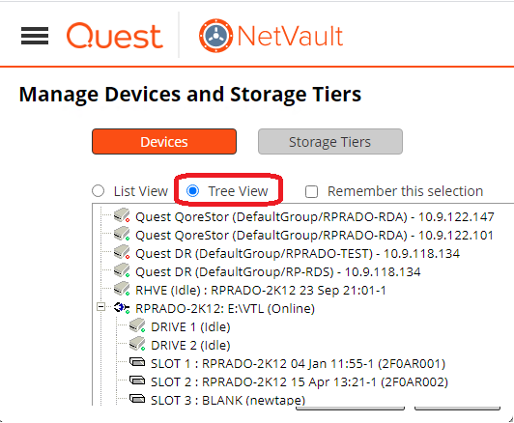Click the NetVault logo icon
Viewport: 514px width, 423px height.
click(215, 36)
